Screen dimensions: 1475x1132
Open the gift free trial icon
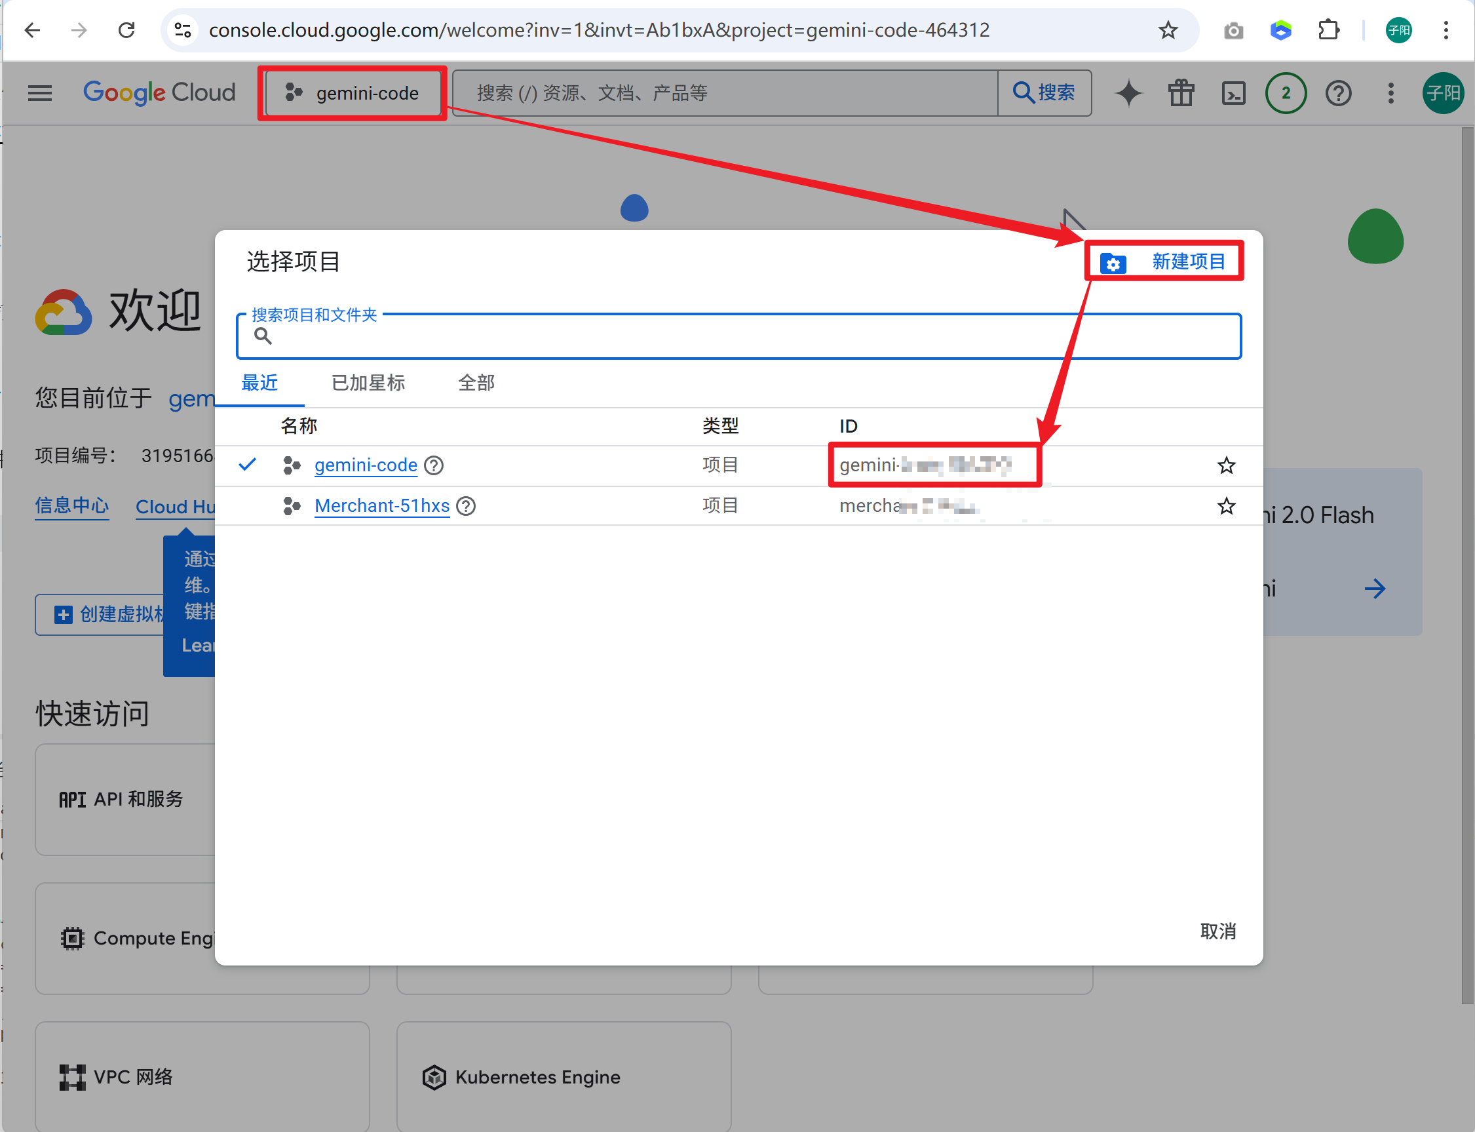point(1181,93)
